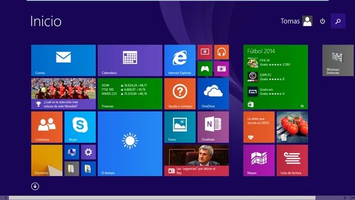Click the user avatar picture
The image size is (355, 200).
click(x=307, y=21)
